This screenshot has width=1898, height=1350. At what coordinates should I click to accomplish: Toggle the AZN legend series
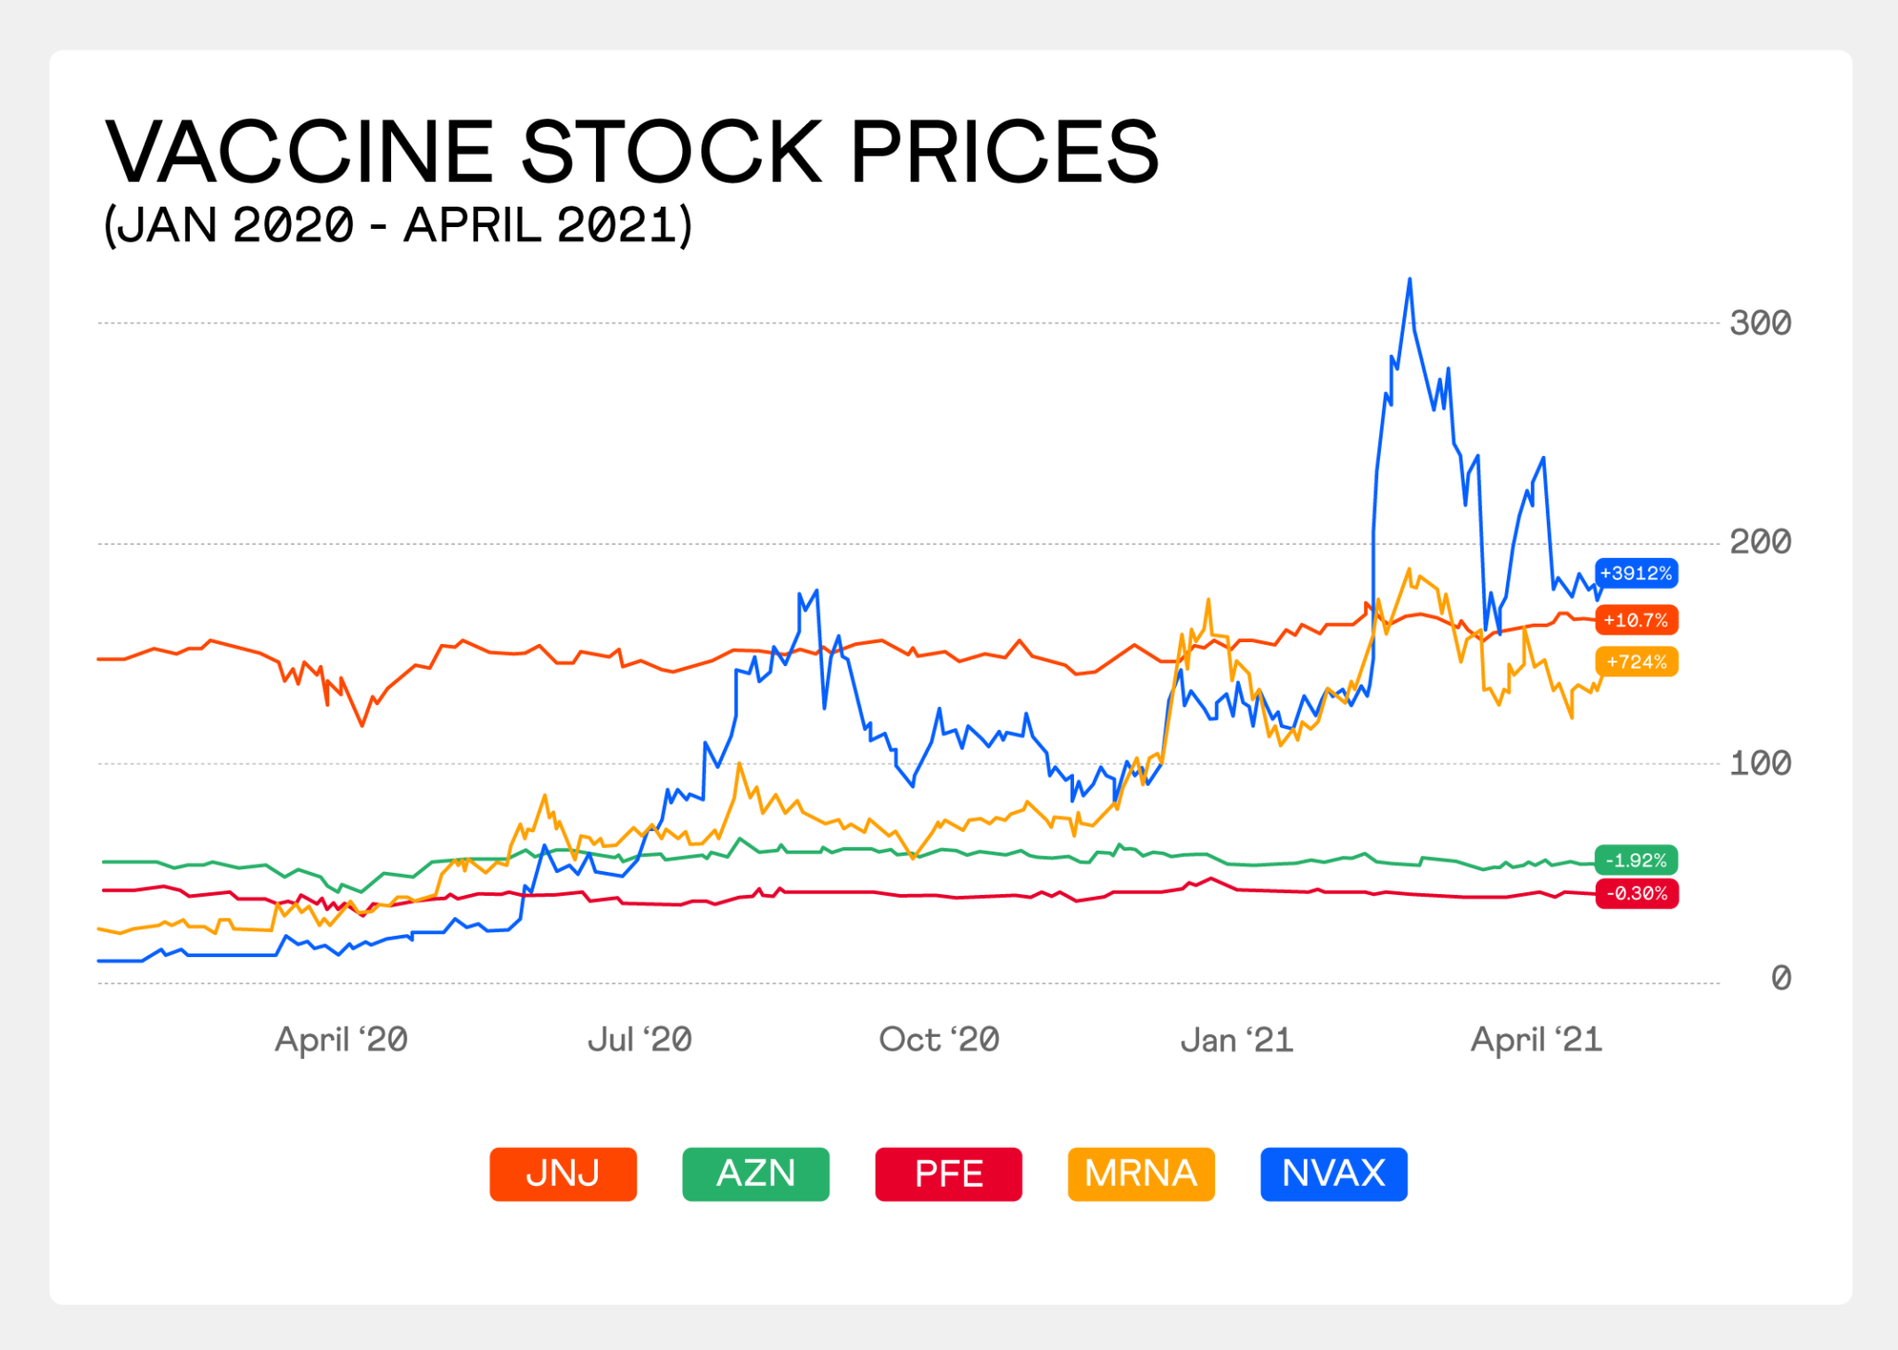tap(755, 1174)
